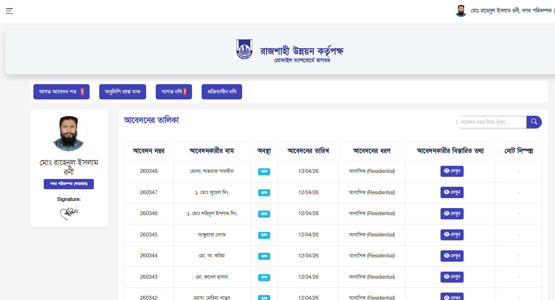555x300 pixels.
Task: View details for application 260346
Action: [x=452, y=213]
